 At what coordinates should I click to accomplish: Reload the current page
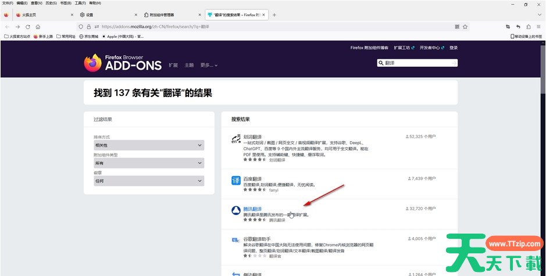click(x=27, y=27)
